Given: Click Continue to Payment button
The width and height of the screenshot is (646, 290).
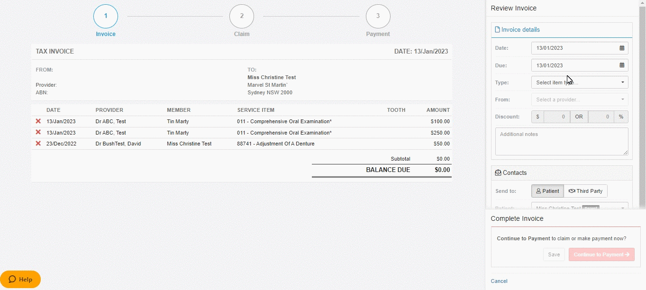Looking at the screenshot, I should [601, 254].
